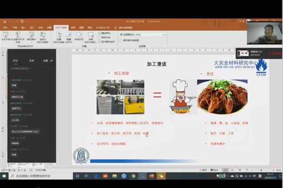Toggle the Play Narrations checkbox
The height and width of the screenshot is (188, 283).
(99, 33)
